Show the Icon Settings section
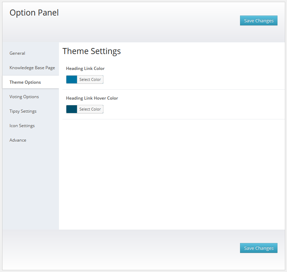The image size is (287, 272). click(x=22, y=126)
